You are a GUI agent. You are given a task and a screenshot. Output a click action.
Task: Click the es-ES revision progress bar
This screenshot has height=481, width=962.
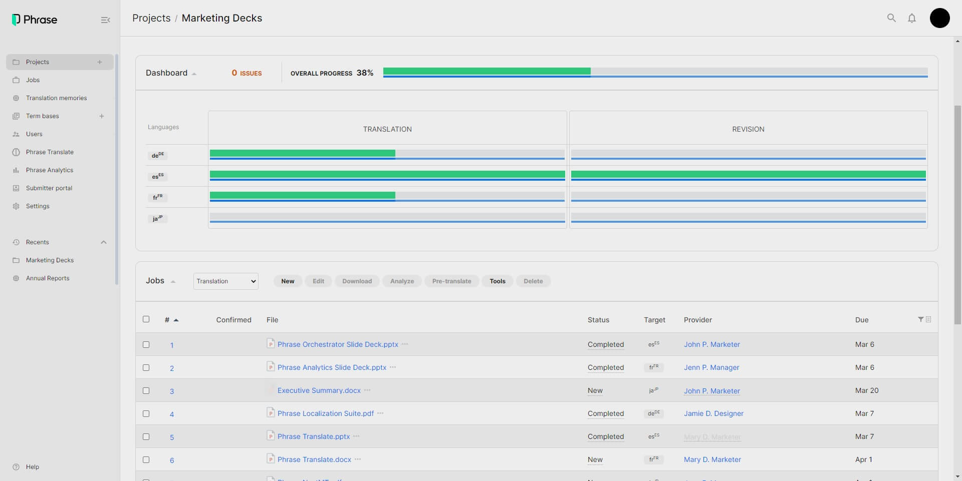(748, 176)
